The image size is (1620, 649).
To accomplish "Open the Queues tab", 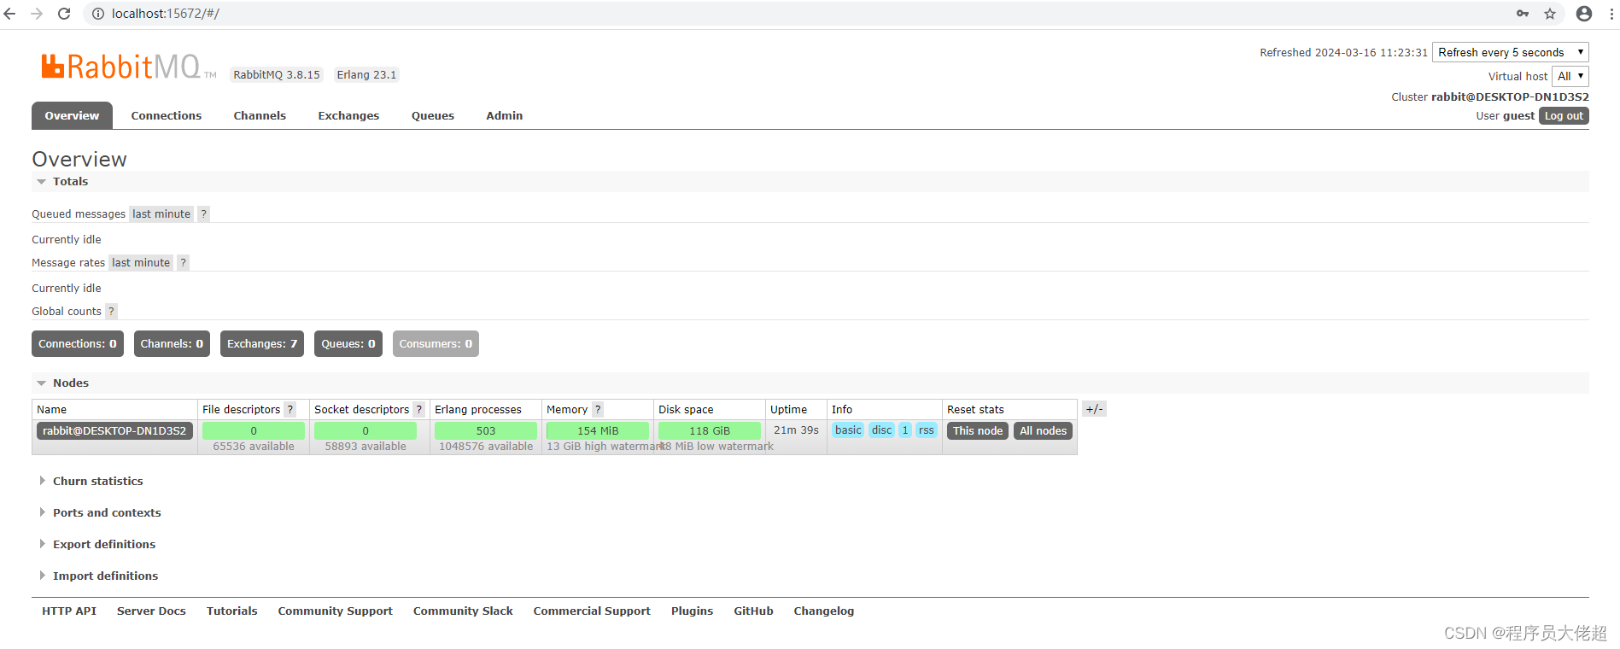I will (x=433, y=116).
